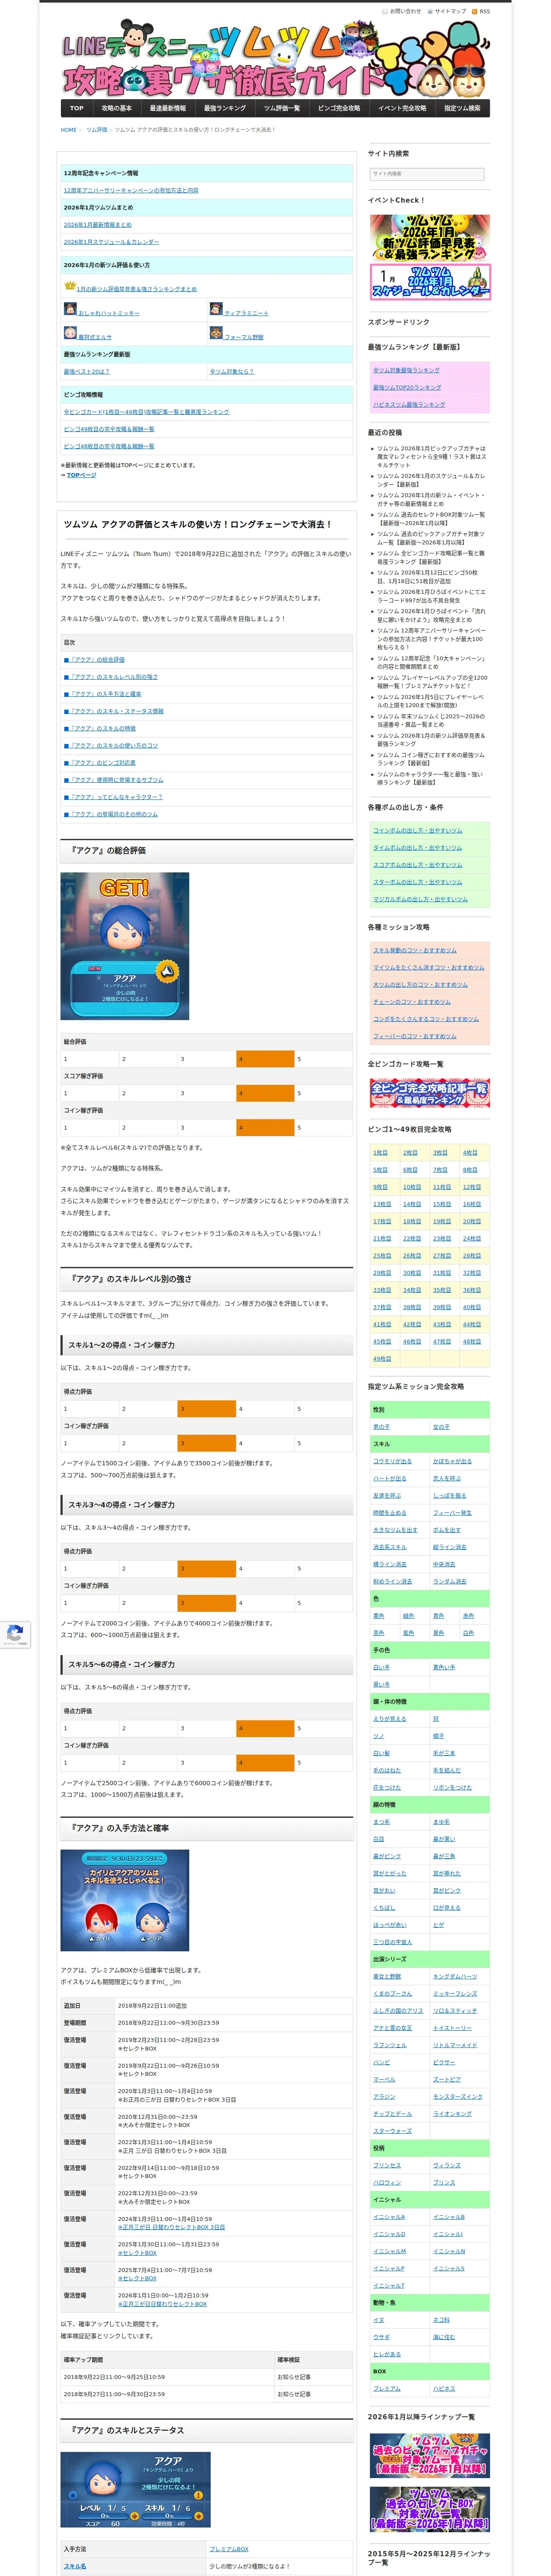Open the タイムボムの出し方 link

pos(418,848)
